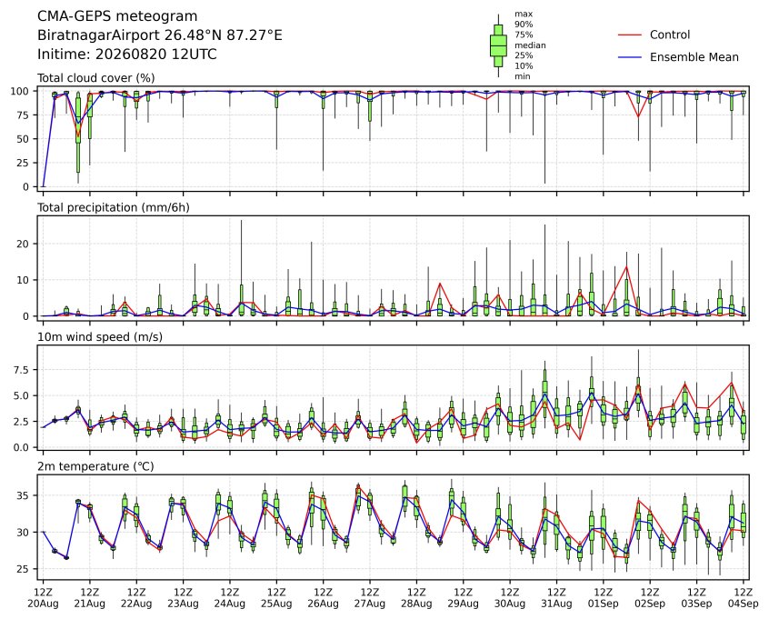Click the '7.5' tick on wind speed axis

click(22, 370)
